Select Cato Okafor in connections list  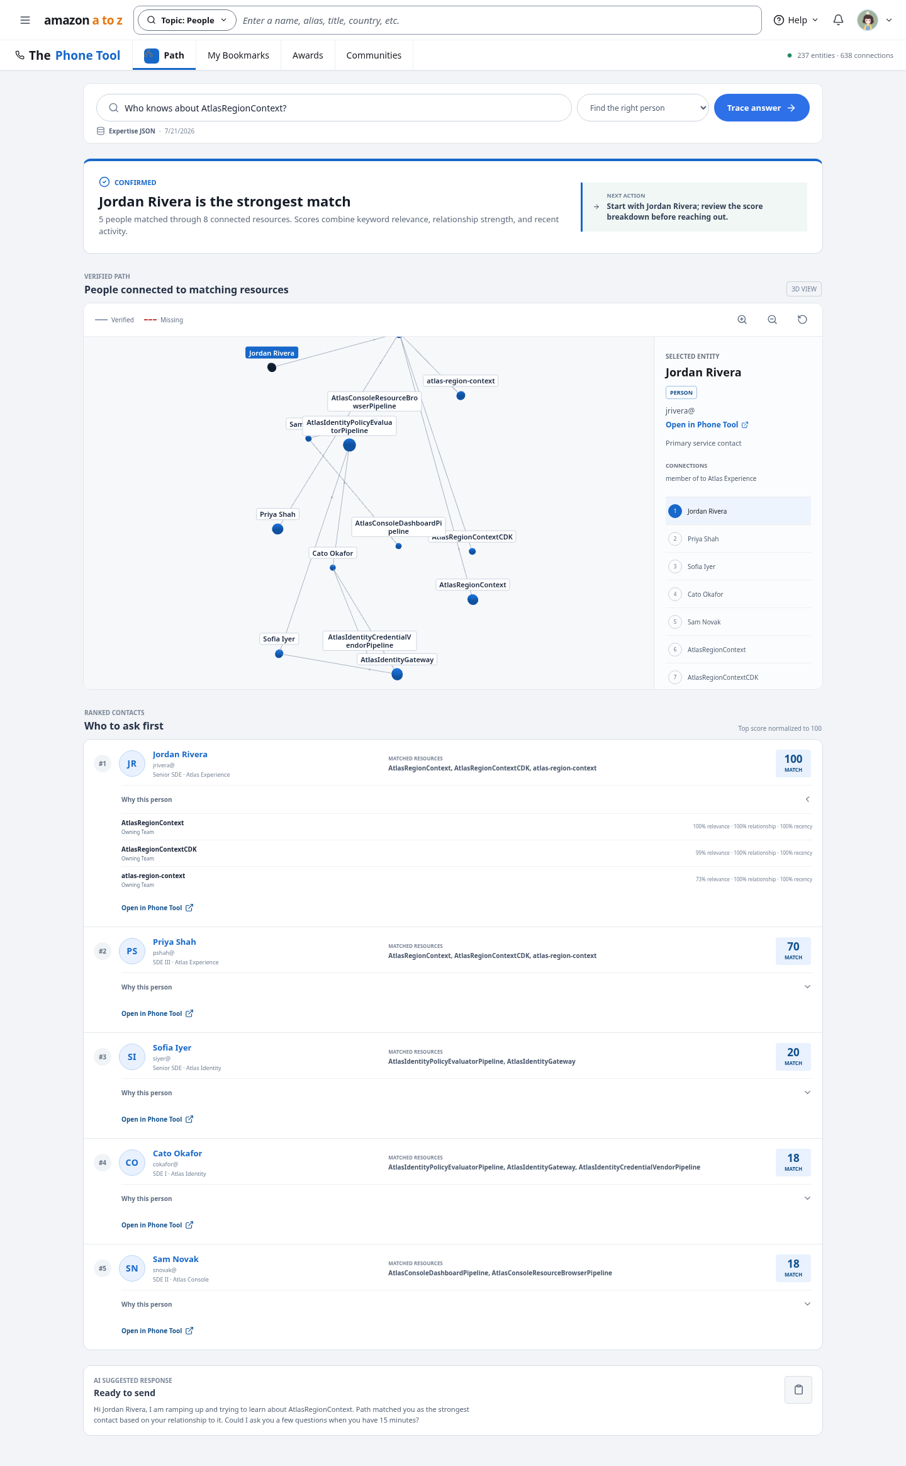pos(738,594)
